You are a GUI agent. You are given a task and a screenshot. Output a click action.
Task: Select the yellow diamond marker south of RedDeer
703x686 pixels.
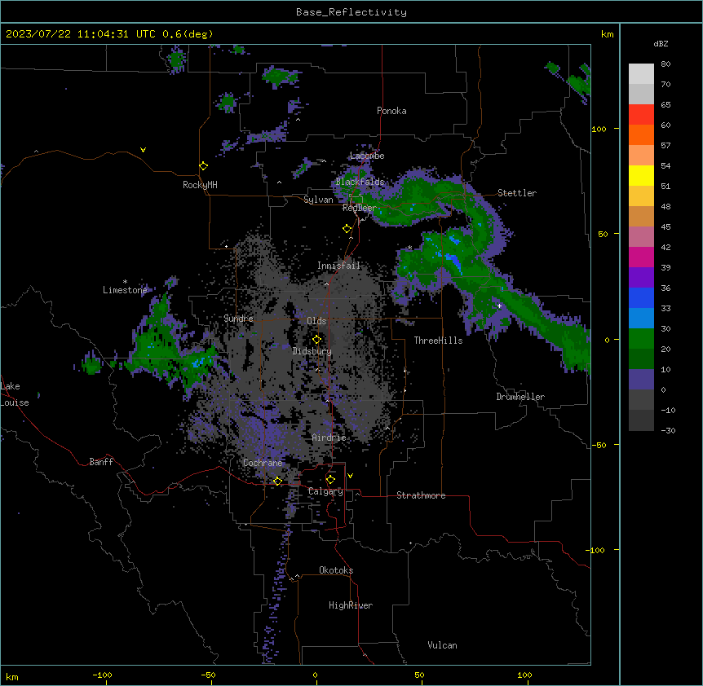pyautogui.click(x=347, y=229)
